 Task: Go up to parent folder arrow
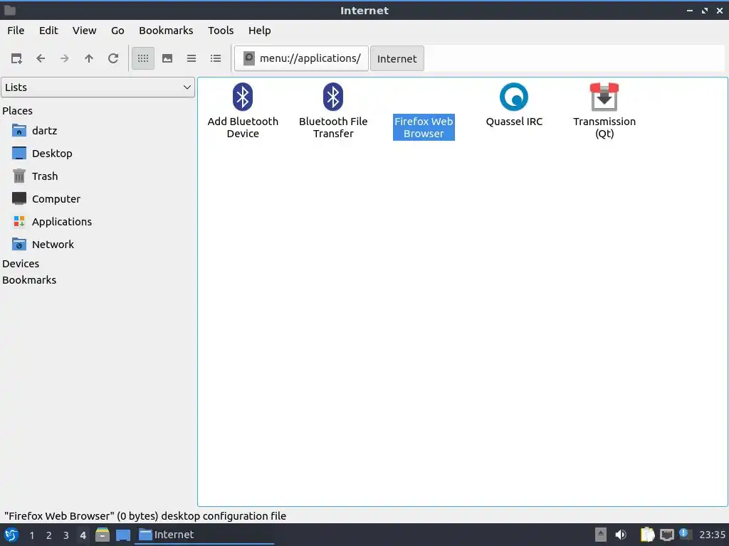(89, 58)
